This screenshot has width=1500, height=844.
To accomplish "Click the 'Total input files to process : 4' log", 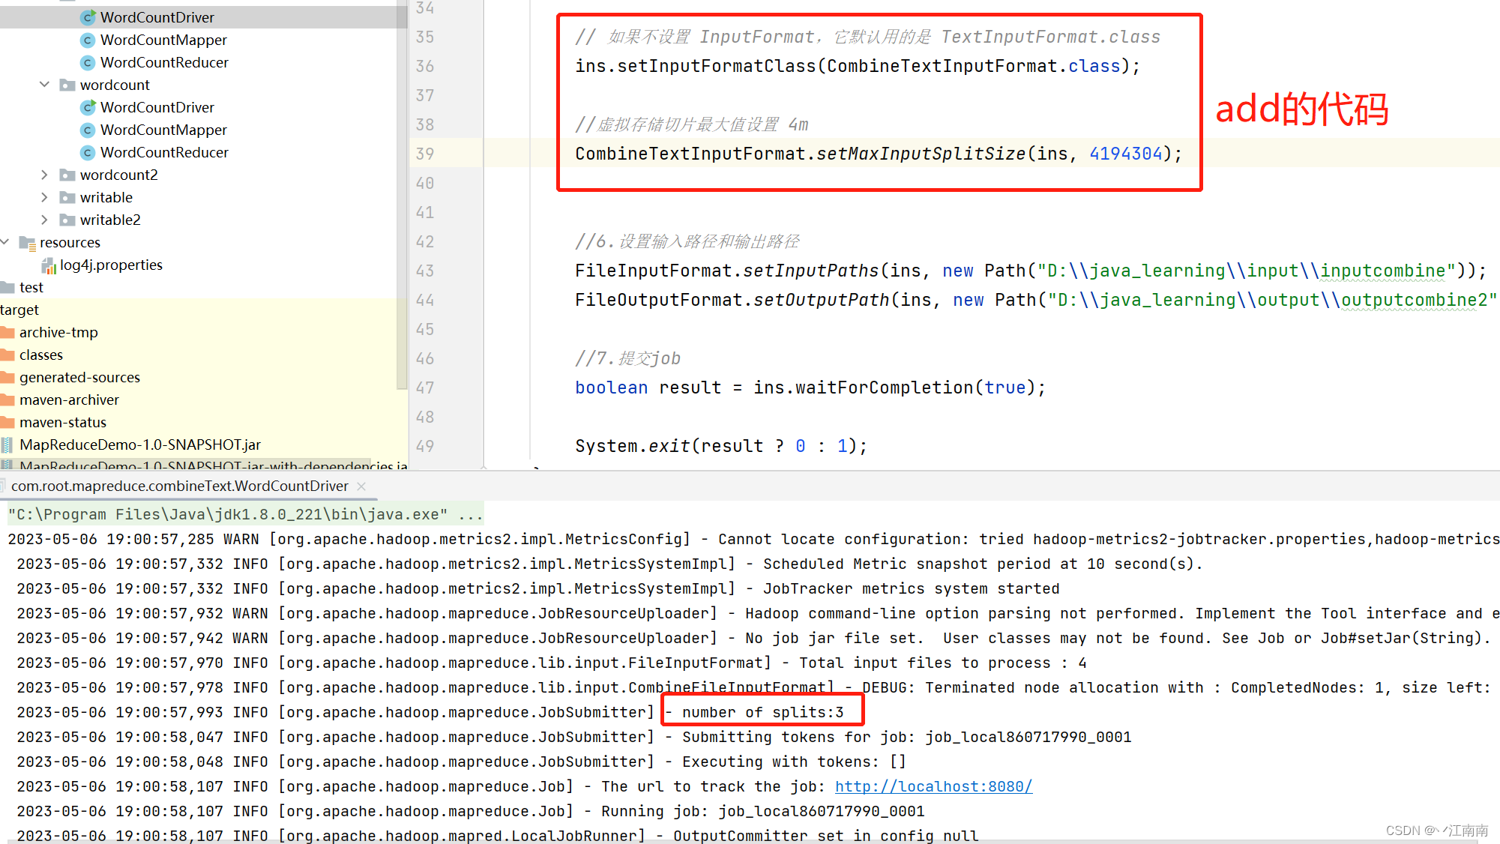I will 942,663.
